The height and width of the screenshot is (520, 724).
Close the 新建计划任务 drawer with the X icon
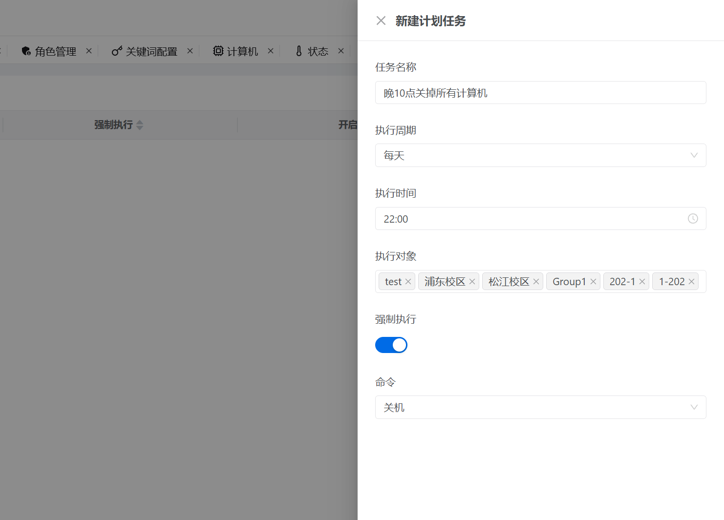381,21
